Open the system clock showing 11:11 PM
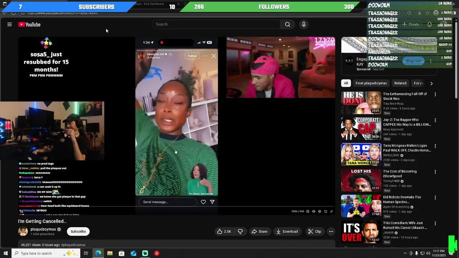Viewport: 459px width, 258px height. [439, 253]
